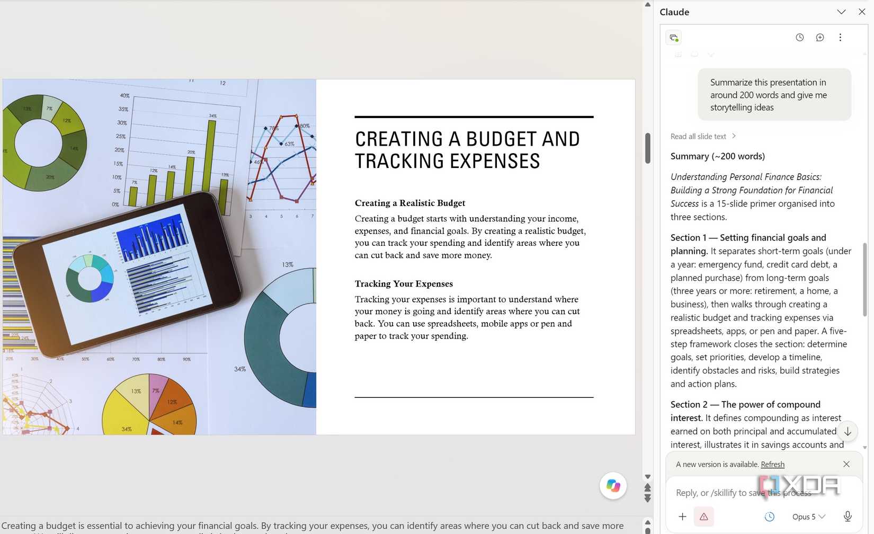This screenshot has height=534, width=874.
Task: Click the 'Creating a Realistic Budget' subheading
Action: tap(410, 203)
